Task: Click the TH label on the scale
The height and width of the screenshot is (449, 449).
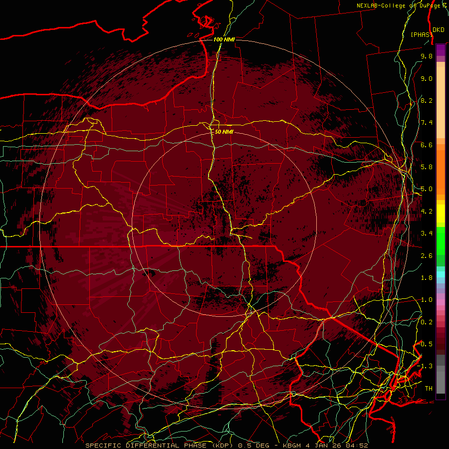Action: coord(429,389)
